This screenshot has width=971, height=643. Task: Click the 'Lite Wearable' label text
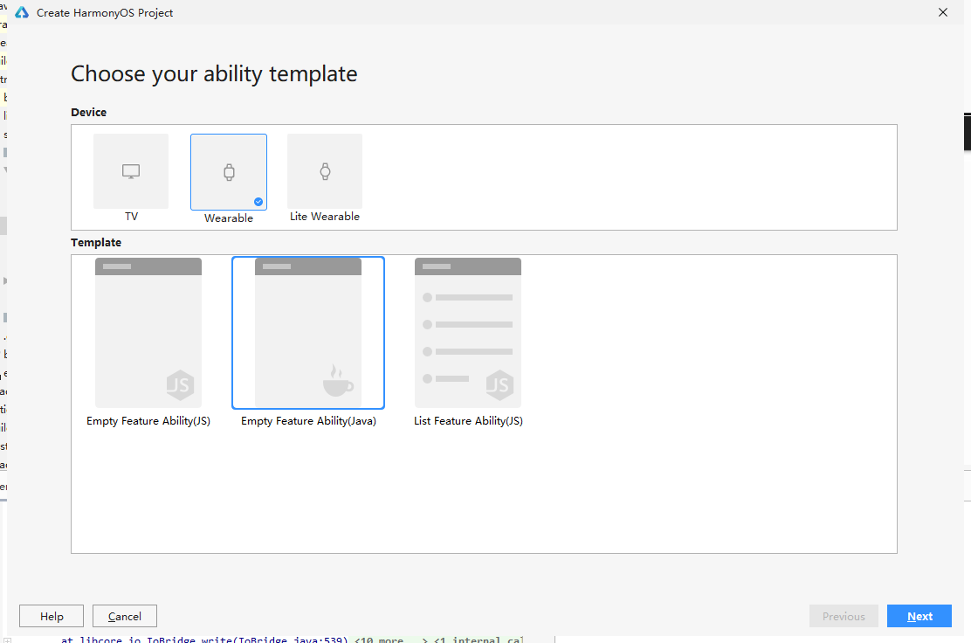click(x=325, y=216)
